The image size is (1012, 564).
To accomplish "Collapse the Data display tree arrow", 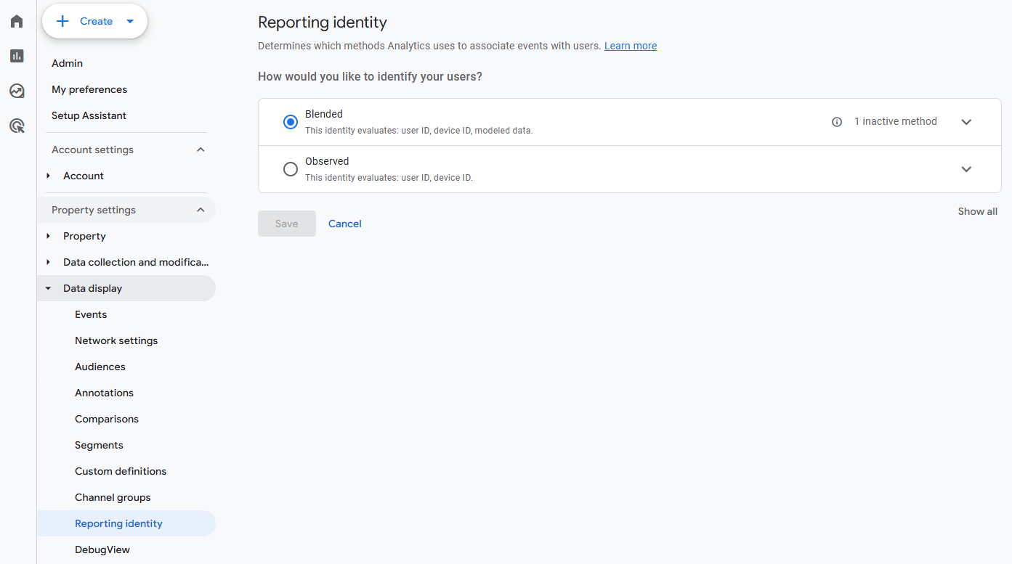I will 48,288.
